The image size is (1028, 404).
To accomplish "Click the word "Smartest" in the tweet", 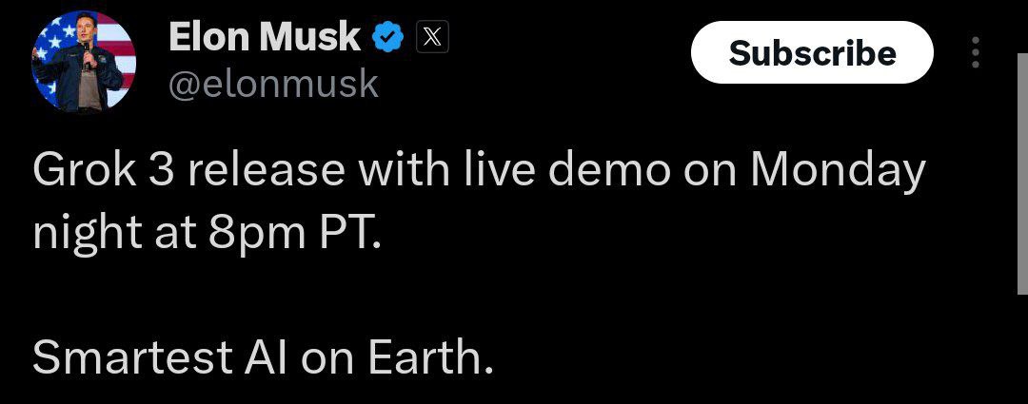I will point(132,357).
